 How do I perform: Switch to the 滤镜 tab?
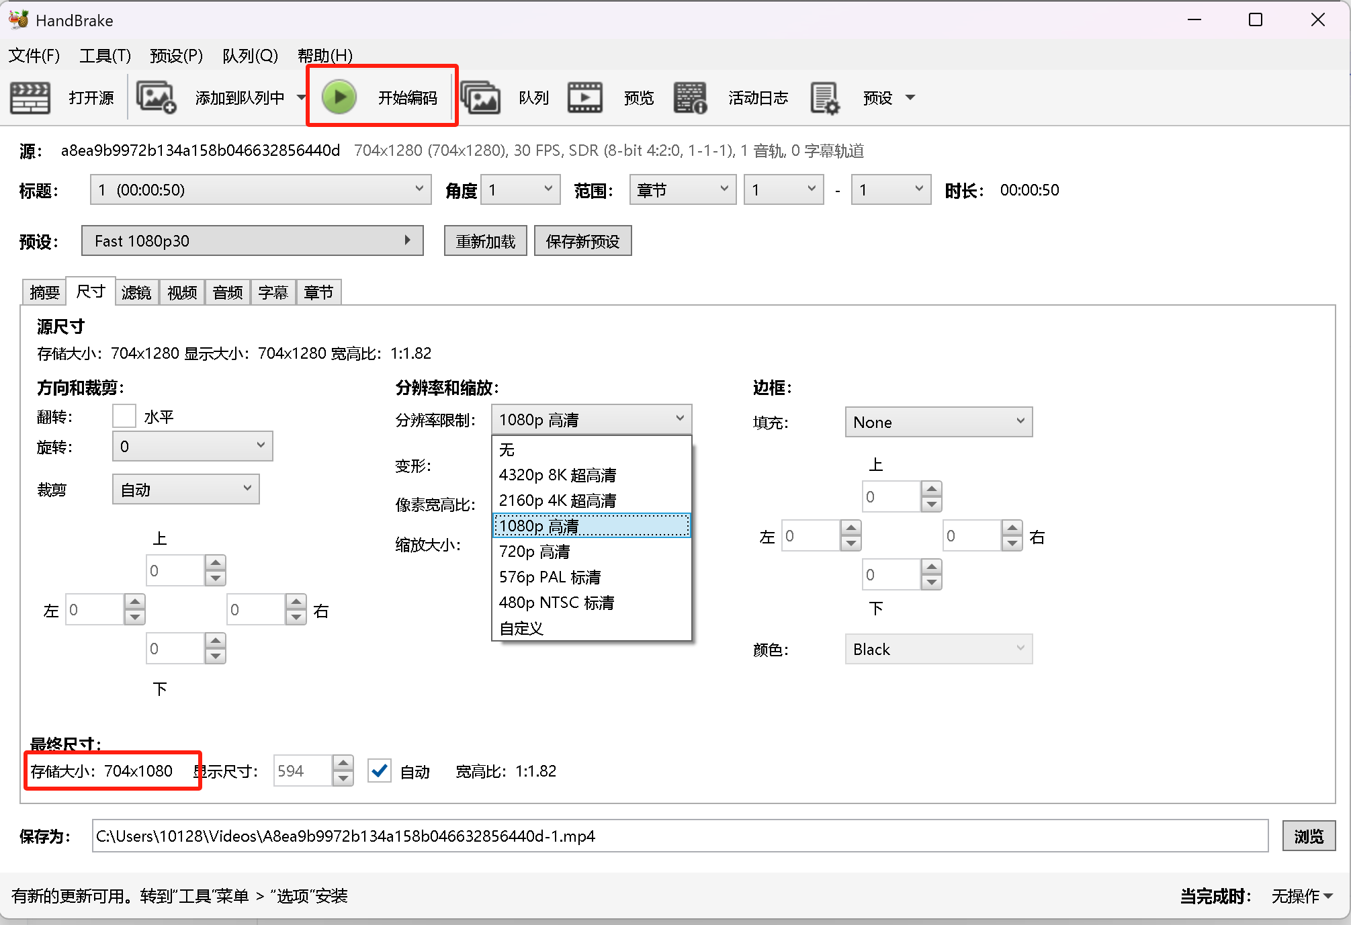[136, 292]
